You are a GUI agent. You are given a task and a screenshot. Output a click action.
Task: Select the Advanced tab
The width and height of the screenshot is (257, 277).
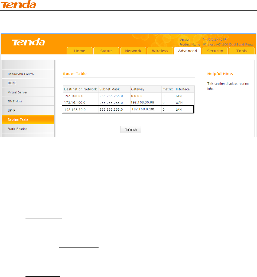click(x=187, y=51)
